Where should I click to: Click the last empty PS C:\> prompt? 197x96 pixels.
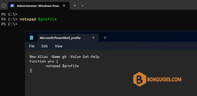(x=9, y=24)
